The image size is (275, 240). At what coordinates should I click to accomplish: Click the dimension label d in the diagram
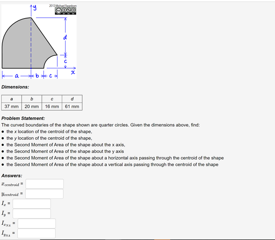click(65, 37)
